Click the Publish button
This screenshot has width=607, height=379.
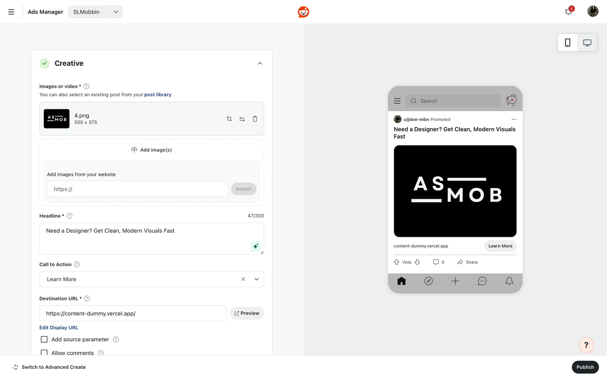[585, 367]
